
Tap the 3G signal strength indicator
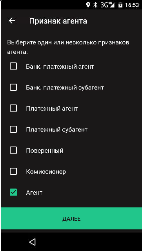[108, 5]
